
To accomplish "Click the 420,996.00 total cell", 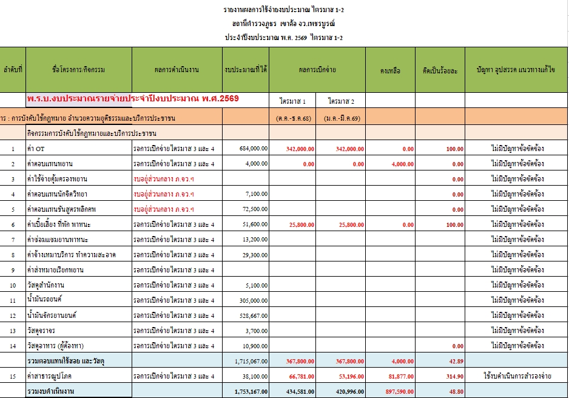I will click(x=341, y=391).
